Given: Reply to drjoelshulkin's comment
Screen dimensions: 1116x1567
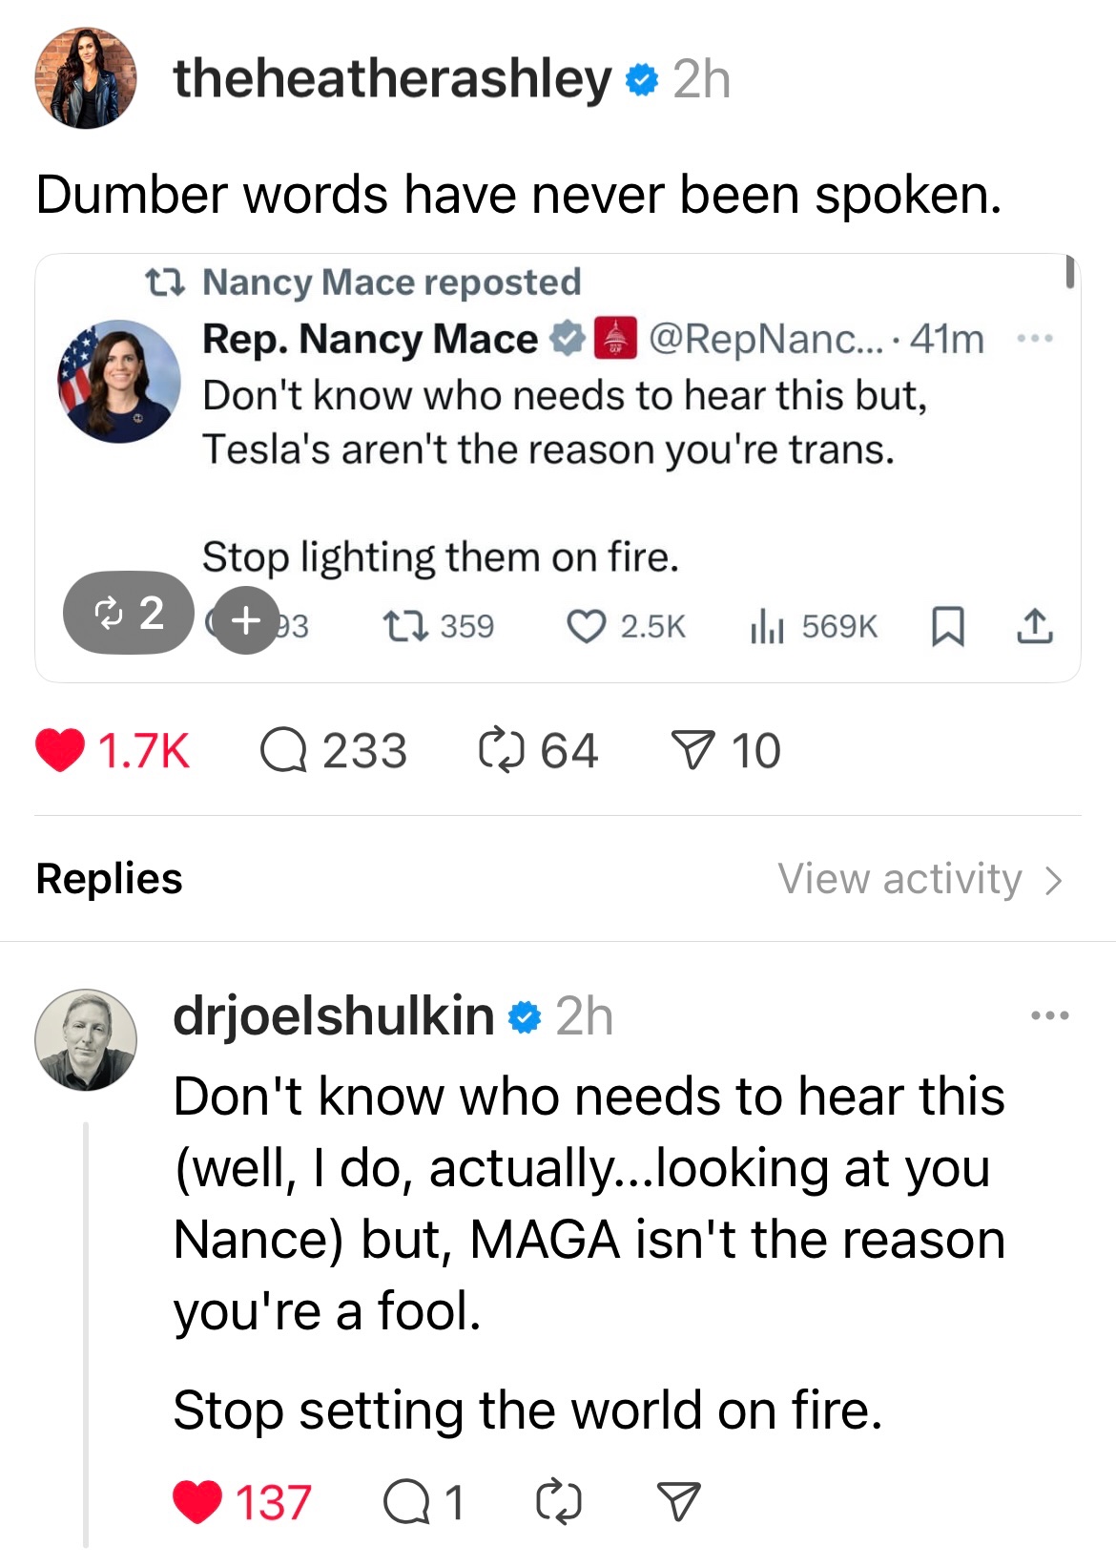Looking at the screenshot, I should click(407, 1501).
